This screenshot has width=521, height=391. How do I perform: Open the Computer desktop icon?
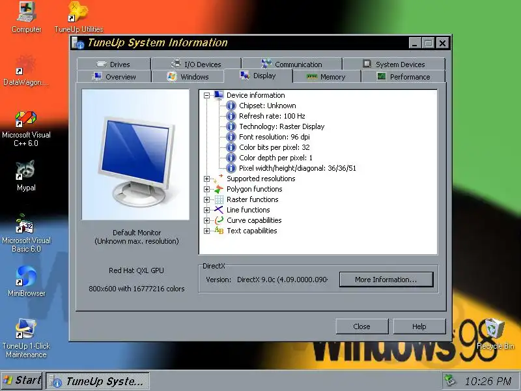26,18
